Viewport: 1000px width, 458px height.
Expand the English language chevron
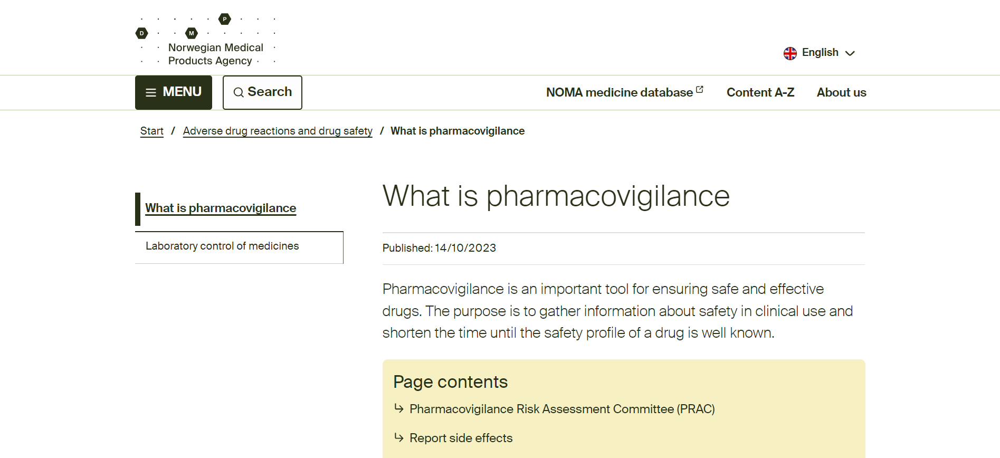click(850, 53)
